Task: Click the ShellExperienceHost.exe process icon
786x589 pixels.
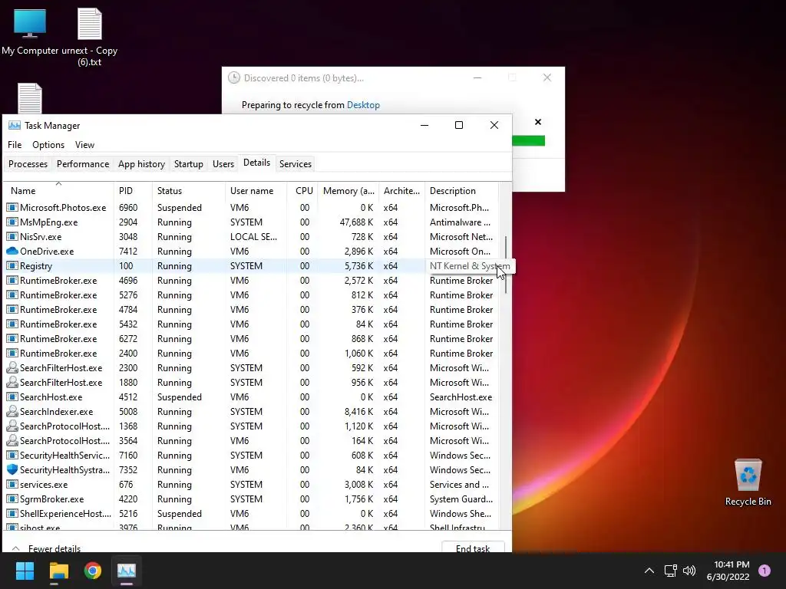Action: click(x=12, y=514)
